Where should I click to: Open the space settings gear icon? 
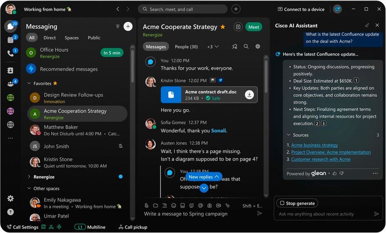pos(258,46)
